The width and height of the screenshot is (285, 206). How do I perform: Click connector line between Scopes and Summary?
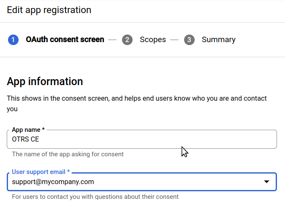[x=174, y=40]
